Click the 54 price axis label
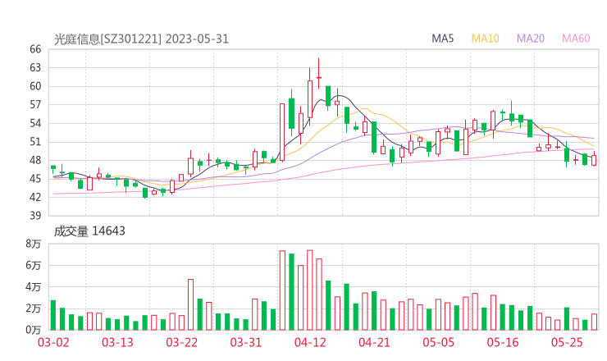 click(x=35, y=123)
